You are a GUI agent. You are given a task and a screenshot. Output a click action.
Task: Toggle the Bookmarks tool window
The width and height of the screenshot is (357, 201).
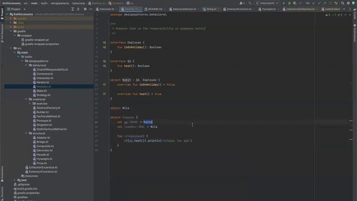coord(2,174)
